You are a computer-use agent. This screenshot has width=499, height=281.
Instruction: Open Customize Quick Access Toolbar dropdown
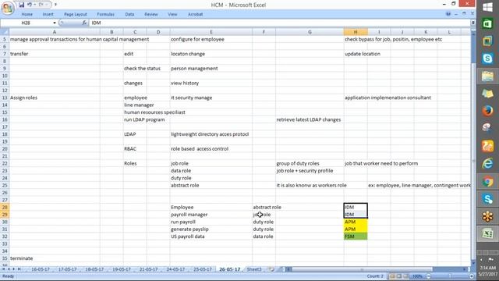click(x=55, y=5)
